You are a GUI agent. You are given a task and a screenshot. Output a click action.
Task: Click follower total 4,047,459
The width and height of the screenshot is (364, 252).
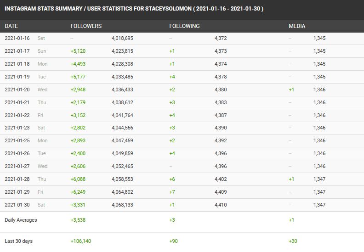122,140
